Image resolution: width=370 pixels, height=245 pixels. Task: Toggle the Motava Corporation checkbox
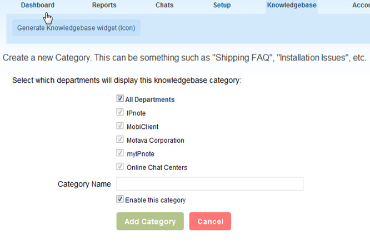pyautogui.click(x=120, y=140)
